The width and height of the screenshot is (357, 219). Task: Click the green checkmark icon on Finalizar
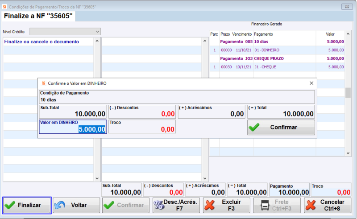(10, 205)
